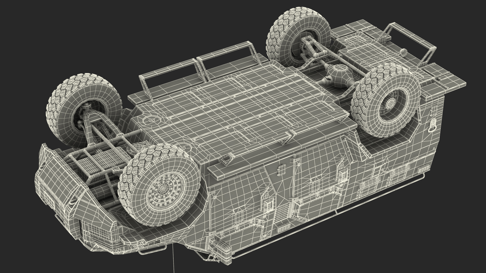The width and height of the screenshot is (486, 273).
Task: Click the round cap on underbody plate
Action: 152,120
